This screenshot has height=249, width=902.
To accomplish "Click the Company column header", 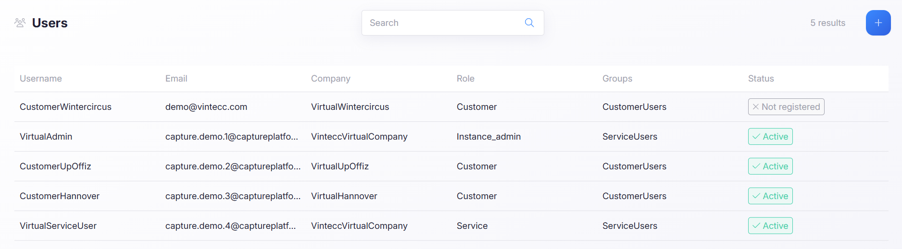I will tap(331, 79).
